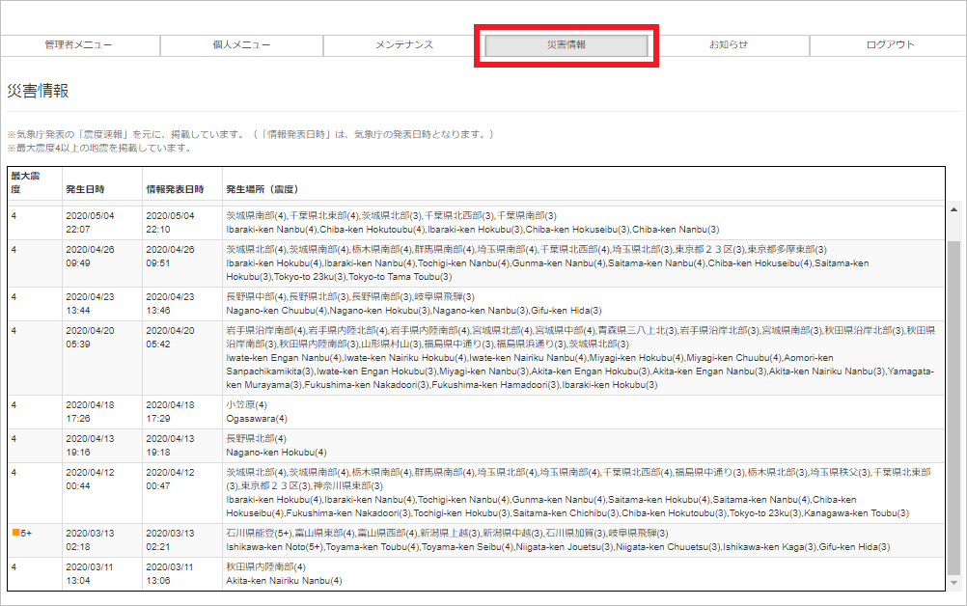Open the お知らせ tab
Screen dimensions: 967x606
click(x=728, y=45)
